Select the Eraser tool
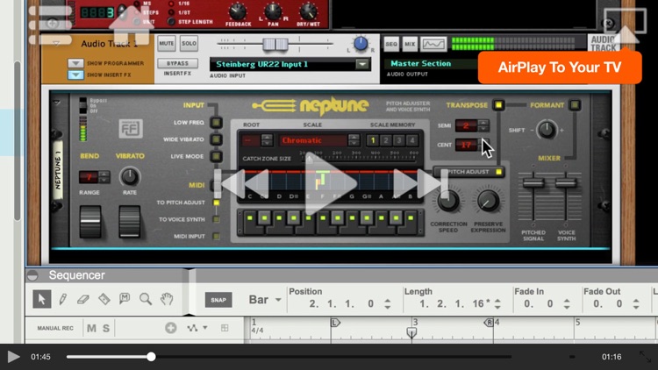658x370 pixels. (83, 299)
